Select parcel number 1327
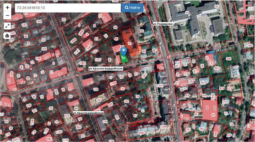255x142 pixels. coord(98,60)
